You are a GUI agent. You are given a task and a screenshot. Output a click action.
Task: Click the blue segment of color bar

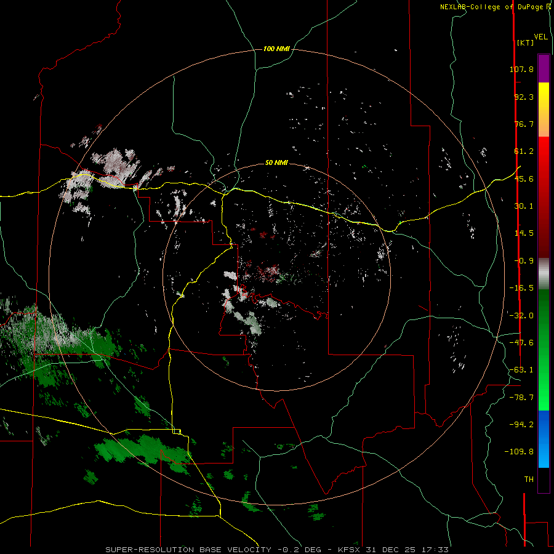(544, 439)
